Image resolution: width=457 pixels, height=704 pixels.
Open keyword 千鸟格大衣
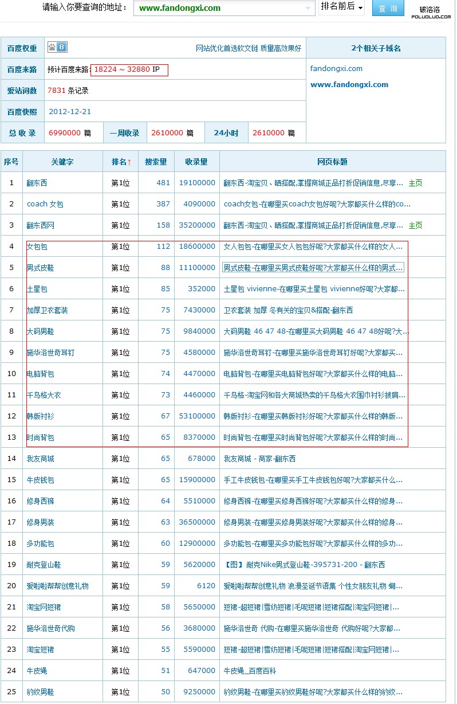(x=44, y=395)
